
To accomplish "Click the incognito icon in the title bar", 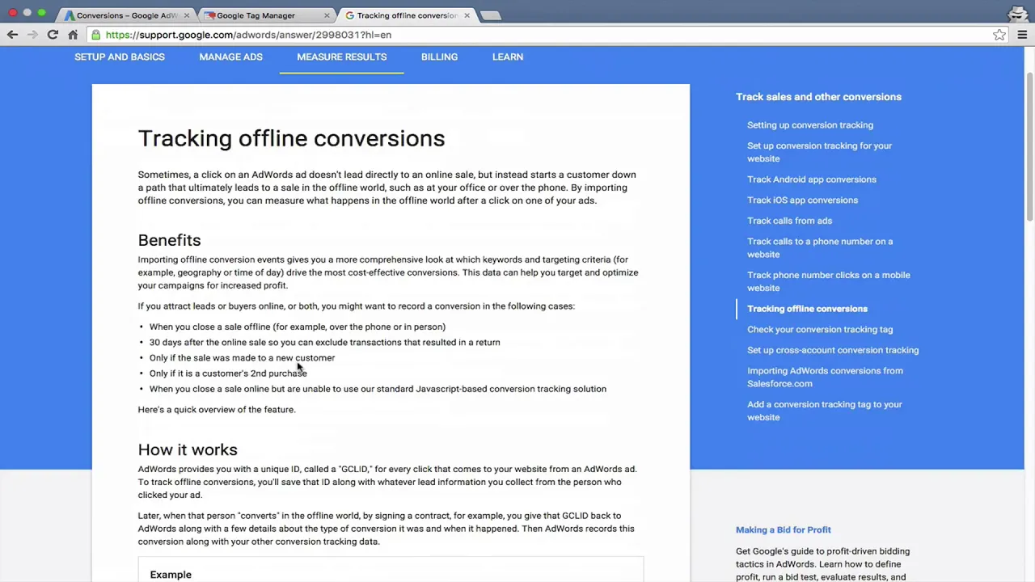I will pyautogui.click(x=1018, y=14).
